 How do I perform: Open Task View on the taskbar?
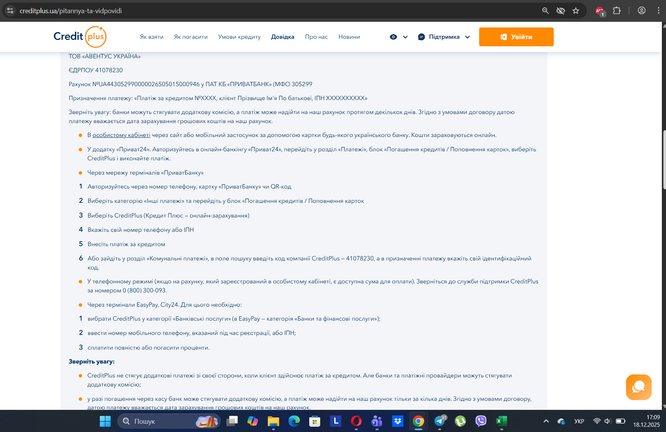tap(232, 421)
